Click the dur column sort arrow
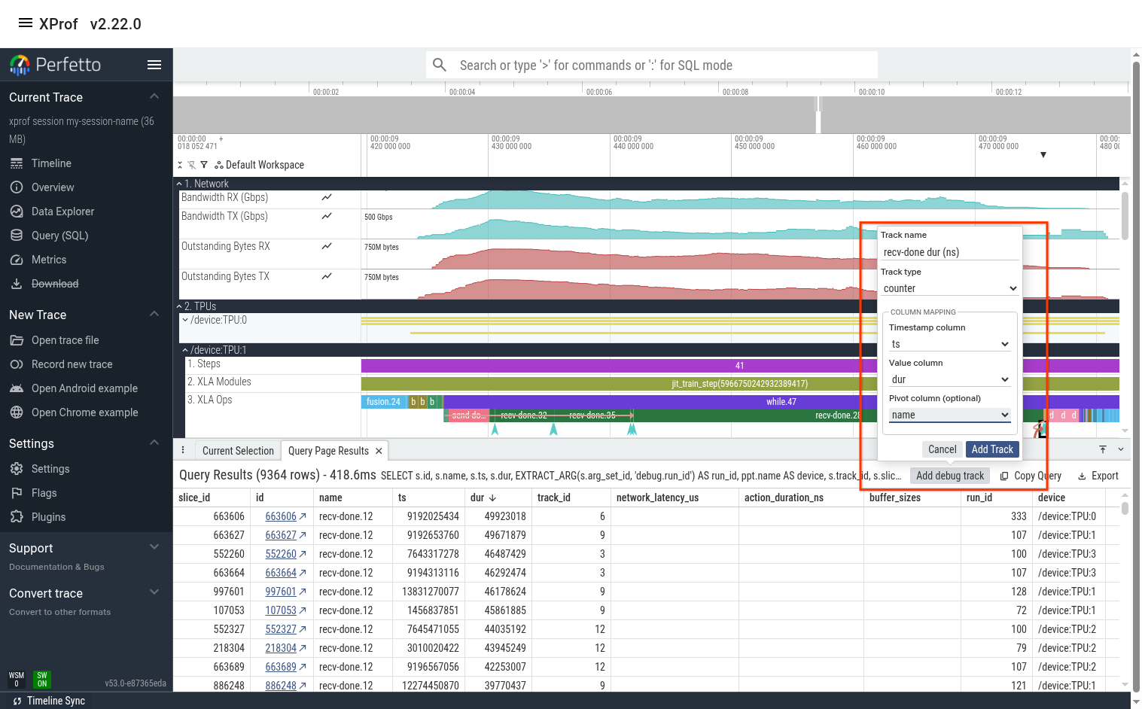1142x709 pixels. coord(493,497)
